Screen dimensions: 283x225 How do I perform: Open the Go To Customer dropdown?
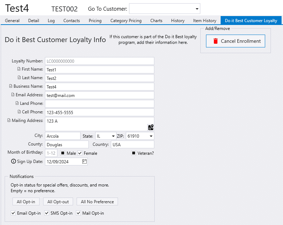197,9
